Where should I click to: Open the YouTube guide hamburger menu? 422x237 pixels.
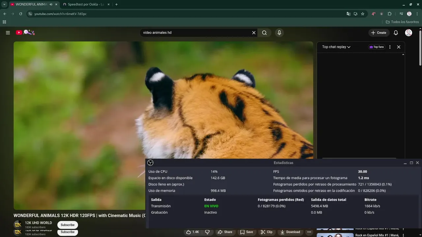8,33
